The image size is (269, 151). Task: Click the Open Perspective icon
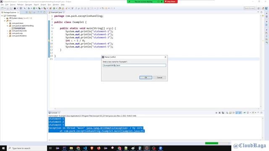[x=258, y=8]
